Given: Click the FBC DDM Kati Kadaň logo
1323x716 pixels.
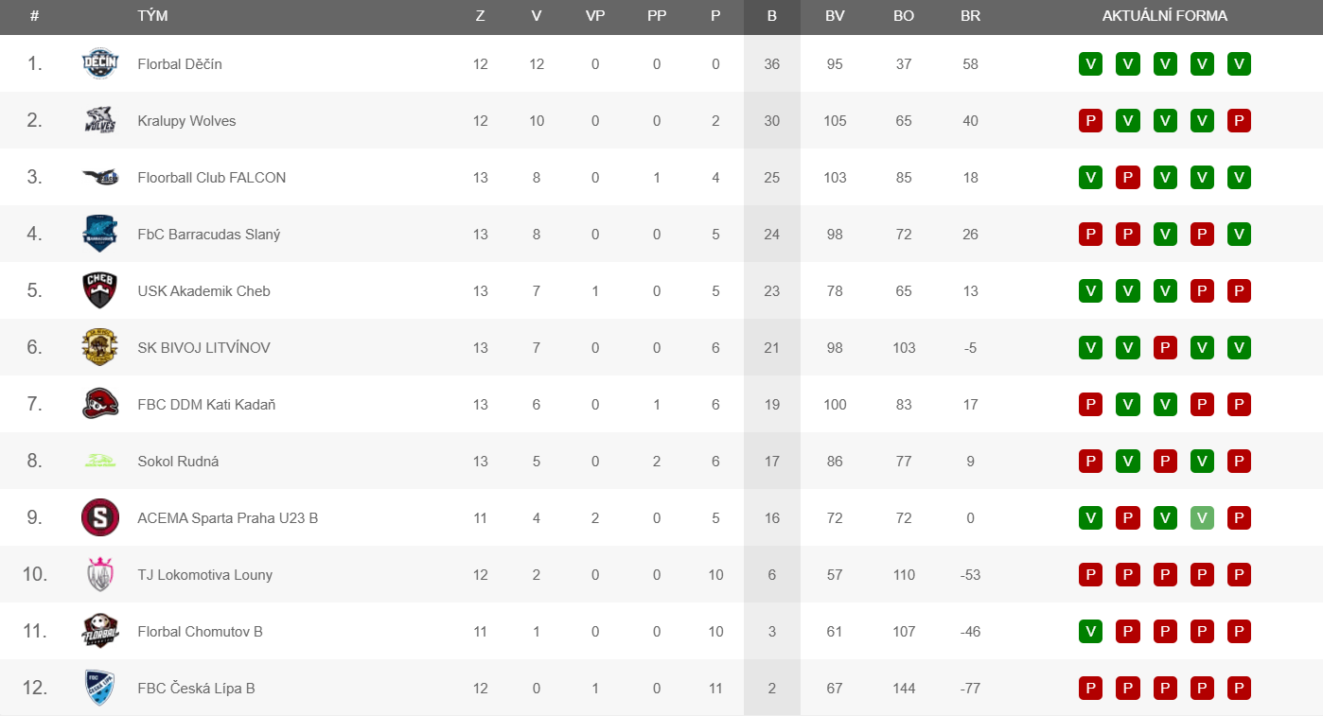Looking at the screenshot, I should (99, 404).
